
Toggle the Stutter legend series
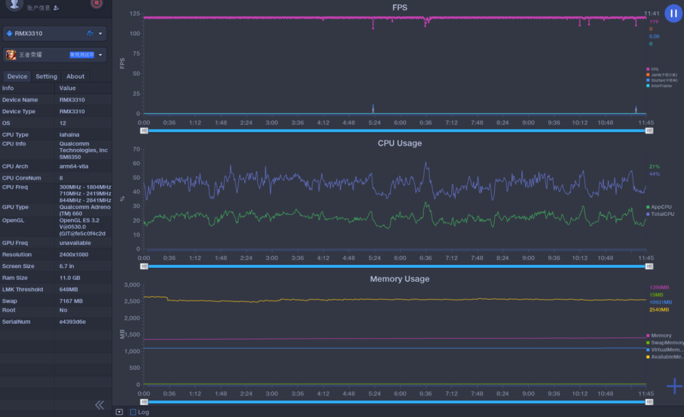[662, 80]
